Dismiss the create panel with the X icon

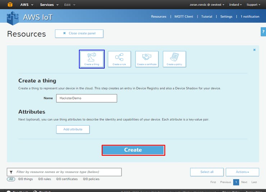coord(254,50)
